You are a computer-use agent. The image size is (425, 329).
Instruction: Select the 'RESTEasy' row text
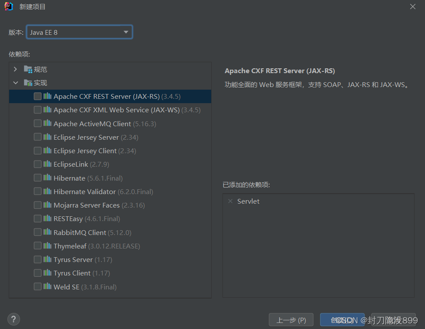(x=68, y=219)
